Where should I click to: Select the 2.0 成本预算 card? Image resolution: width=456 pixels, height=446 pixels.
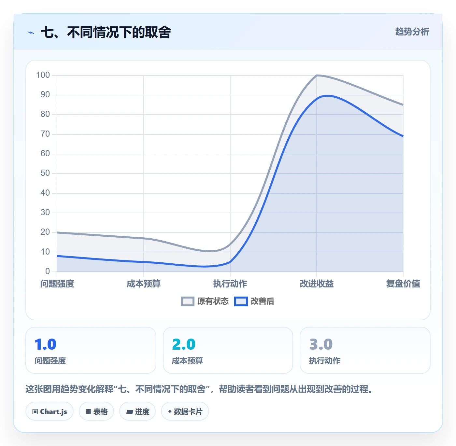point(228,350)
